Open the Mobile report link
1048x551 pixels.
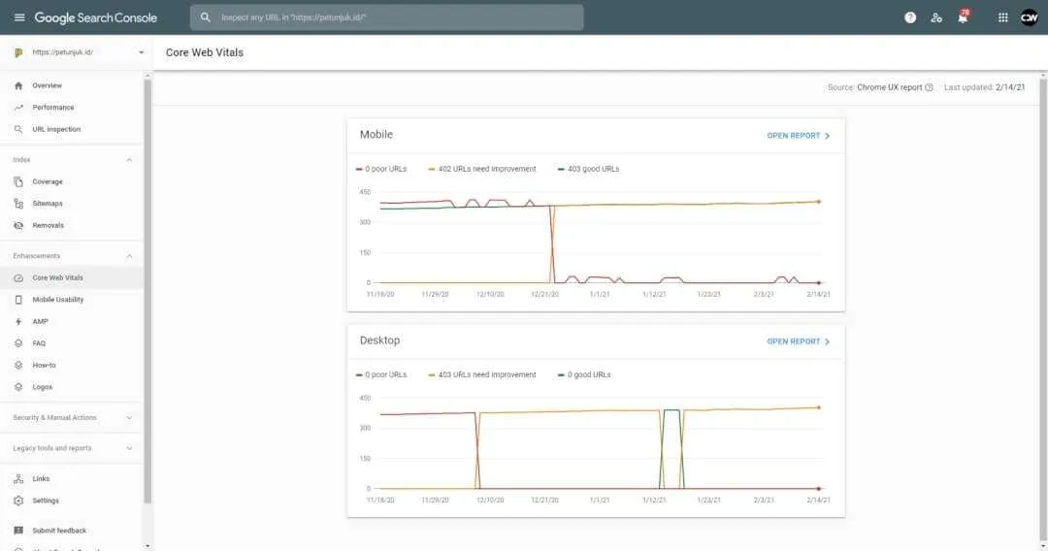[798, 136]
